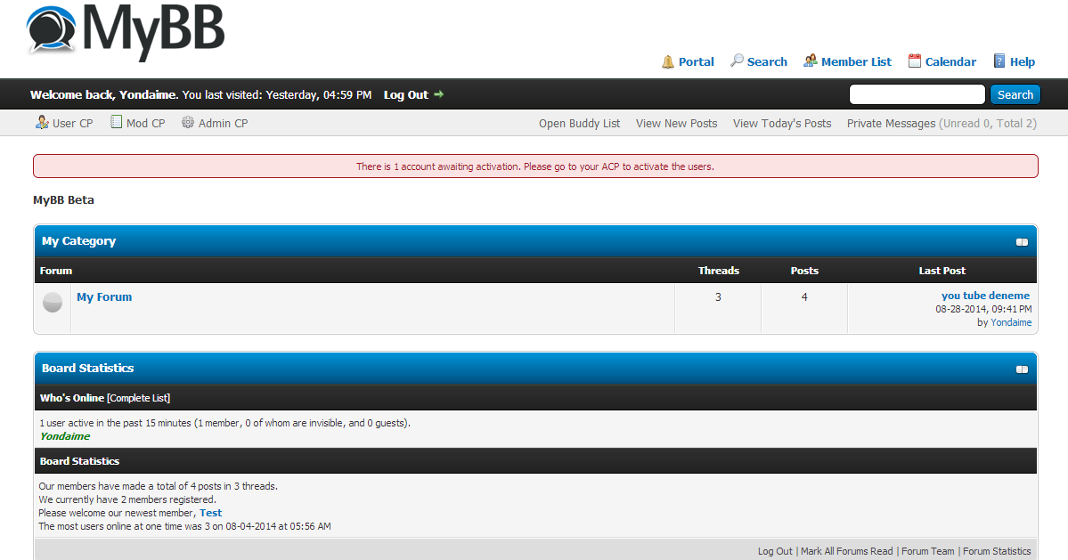Click the Search magnifier icon

tap(737, 61)
